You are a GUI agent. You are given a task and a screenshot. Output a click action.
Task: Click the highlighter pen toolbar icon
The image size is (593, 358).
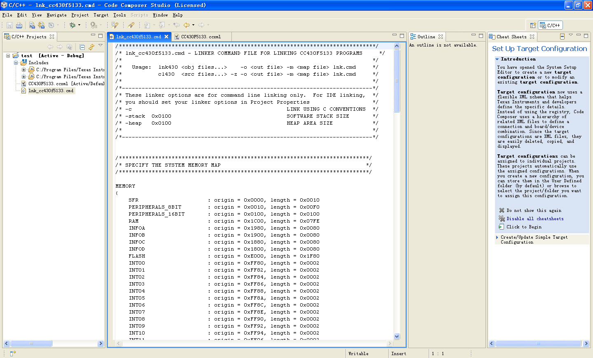pyautogui.click(x=131, y=25)
